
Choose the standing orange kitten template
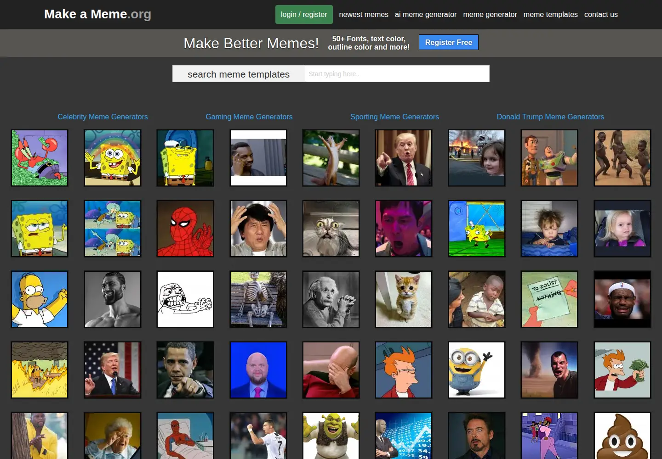point(404,299)
